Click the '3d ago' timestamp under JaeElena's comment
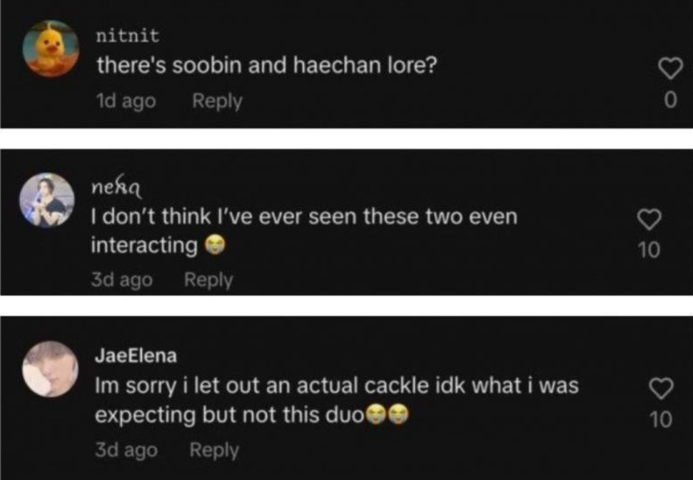 pos(126,451)
